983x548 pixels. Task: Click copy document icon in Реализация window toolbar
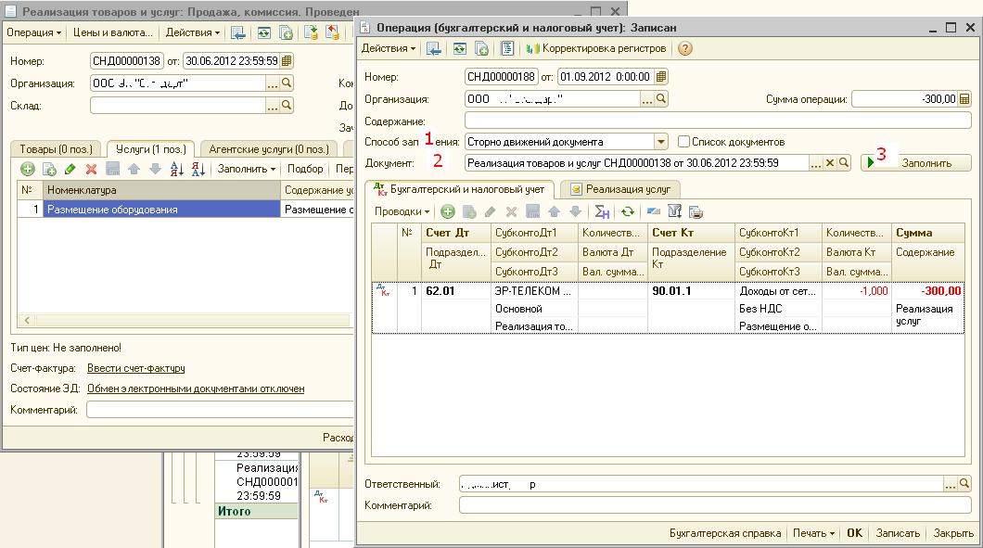[x=286, y=32]
